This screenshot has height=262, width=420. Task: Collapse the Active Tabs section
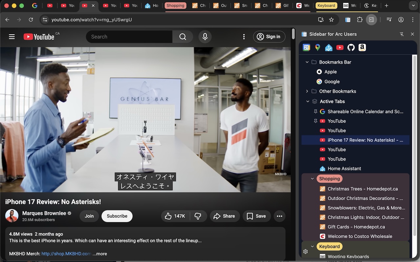pos(308,102)
